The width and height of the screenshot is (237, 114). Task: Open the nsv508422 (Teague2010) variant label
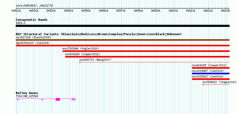tap(220, 82)
